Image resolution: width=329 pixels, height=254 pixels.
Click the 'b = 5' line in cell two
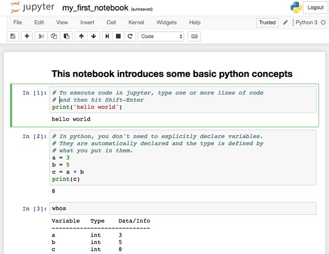click(x=61, y=165)
